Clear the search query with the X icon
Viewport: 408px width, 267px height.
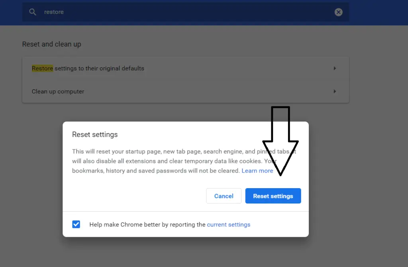click(x=338, y=12)
